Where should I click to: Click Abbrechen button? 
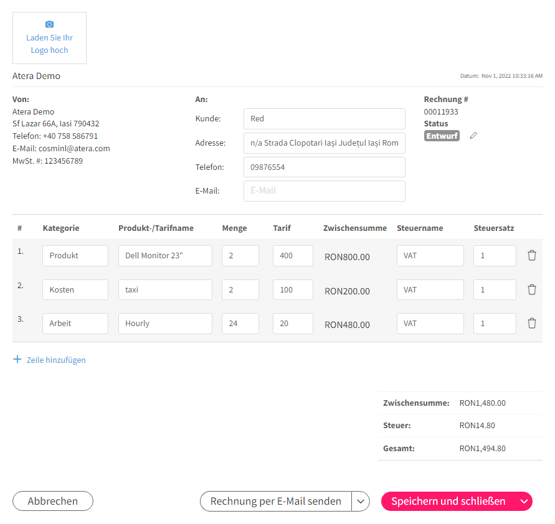tap(53, 501)
